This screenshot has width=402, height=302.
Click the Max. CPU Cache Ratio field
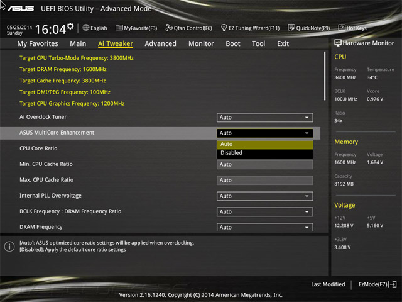point(265,181)
